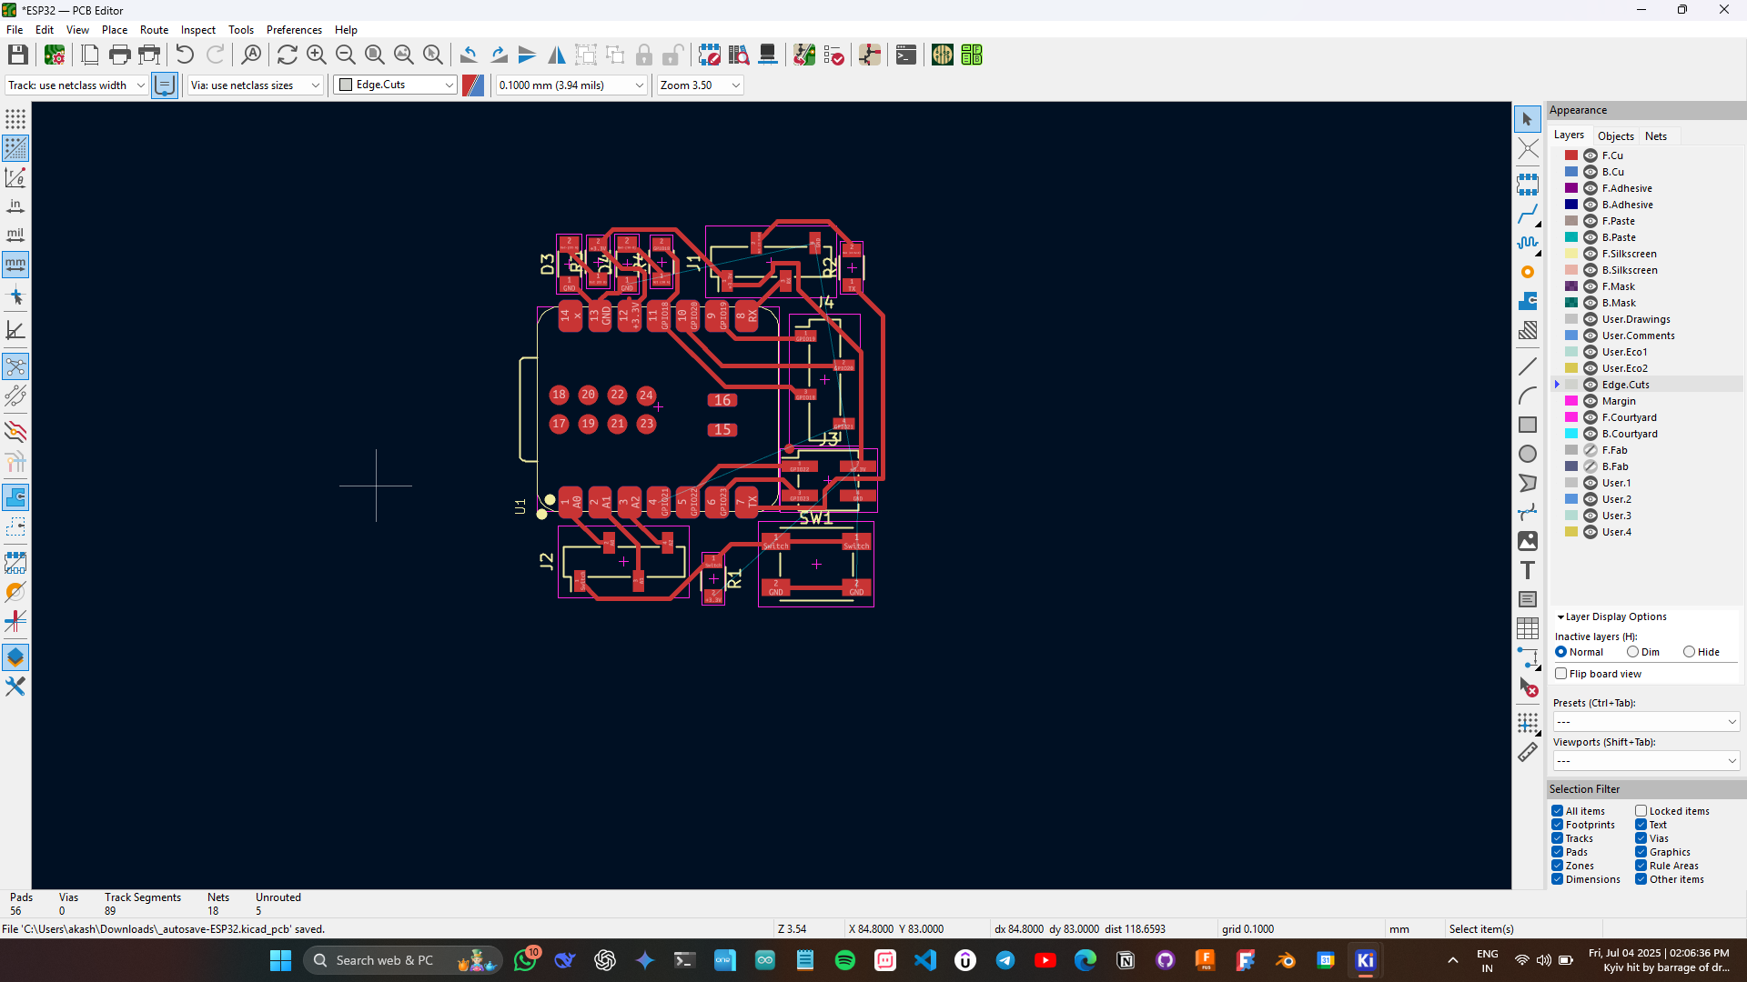Click the Windows Start button
1747x982 pixels.
[280, 960]
